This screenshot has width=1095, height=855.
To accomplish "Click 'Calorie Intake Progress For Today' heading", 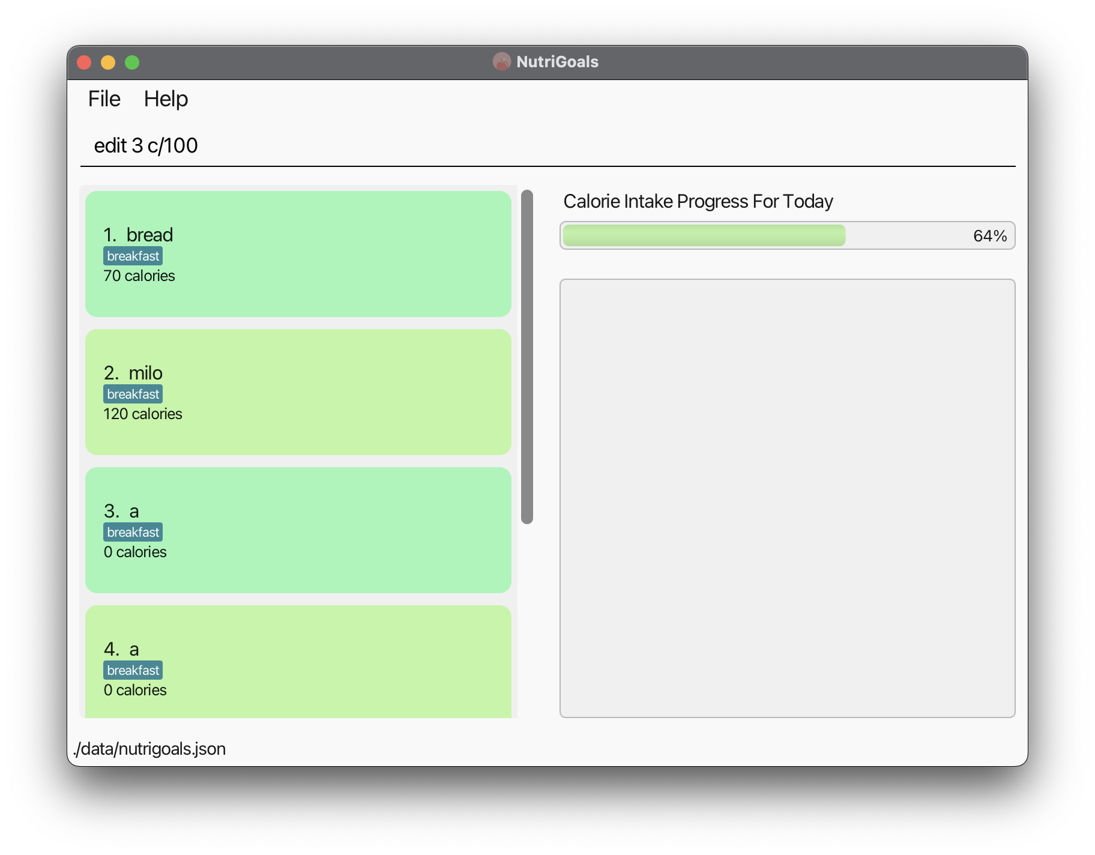I will point(698,201).
